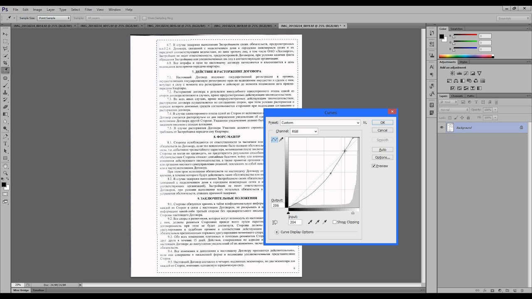Expand Curve Display Options

[x=277, y=232]
